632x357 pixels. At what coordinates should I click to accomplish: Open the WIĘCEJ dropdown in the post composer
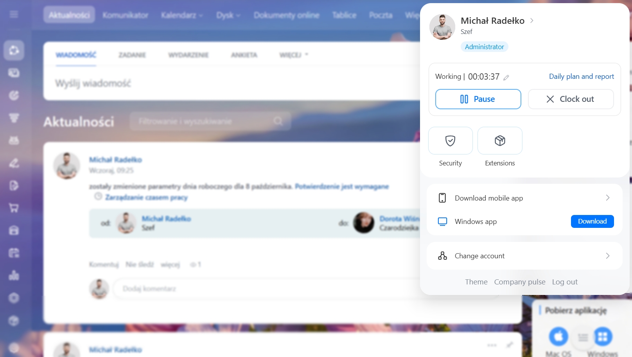coord(294,55)
